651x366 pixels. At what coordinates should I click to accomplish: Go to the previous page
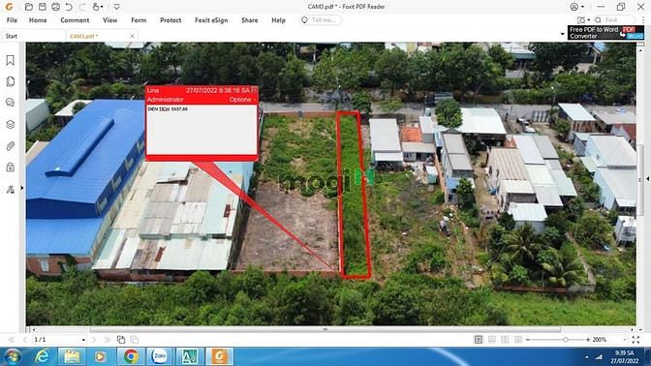[24, 340]
